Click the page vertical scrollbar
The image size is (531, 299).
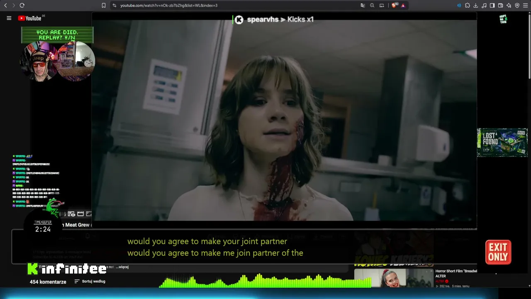(529, 46)
